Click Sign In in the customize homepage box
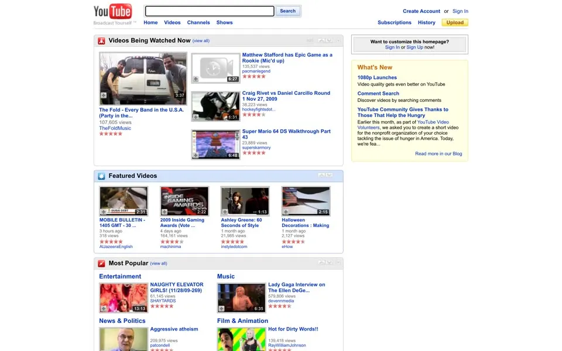This screenshot has height=351, width=562. tap(392, 47)
